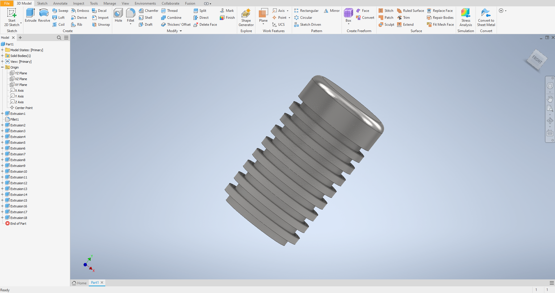Viewport: 555px width, 293px height.
Task: Select the Coil tool
Action: point(58,25)
